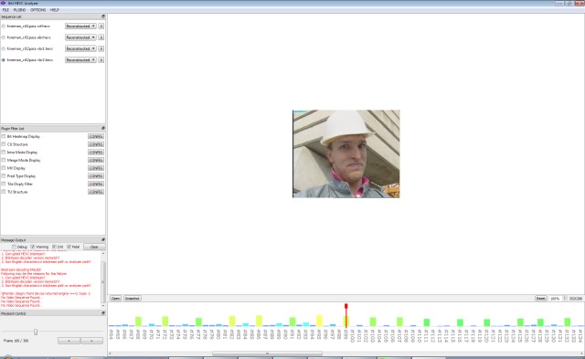Float the Plugin Filter List panel
585x359 pixels.
pyautogui.click(x=103, y=128)
